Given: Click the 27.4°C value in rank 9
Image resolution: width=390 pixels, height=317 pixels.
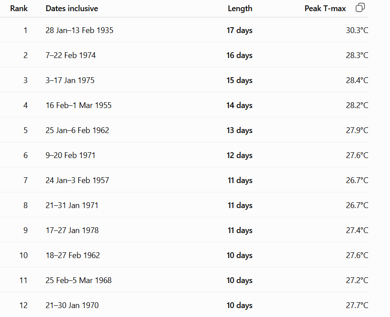Looking at the screenshot, I should [x=357, y=230].
